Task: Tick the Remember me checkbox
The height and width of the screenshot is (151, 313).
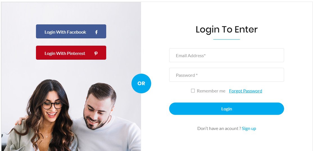Action: tap(193, 91)
